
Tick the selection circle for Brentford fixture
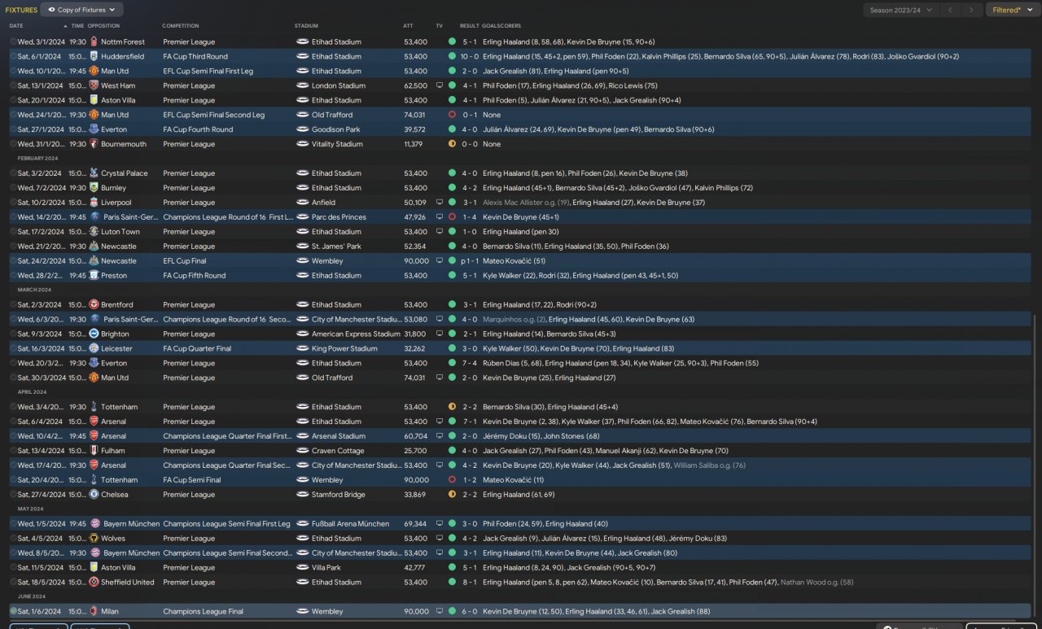pos(13,305)
